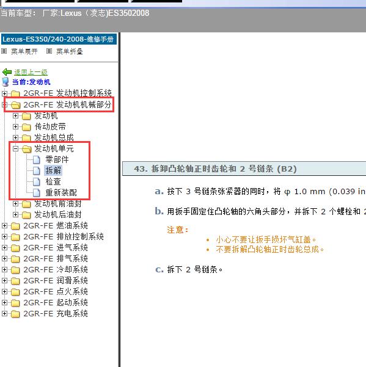Expand the 2GR-FE 发动机控制系统 node
Image resolution: width=366 pixels, height=367 pixels.
coord(4,93)
